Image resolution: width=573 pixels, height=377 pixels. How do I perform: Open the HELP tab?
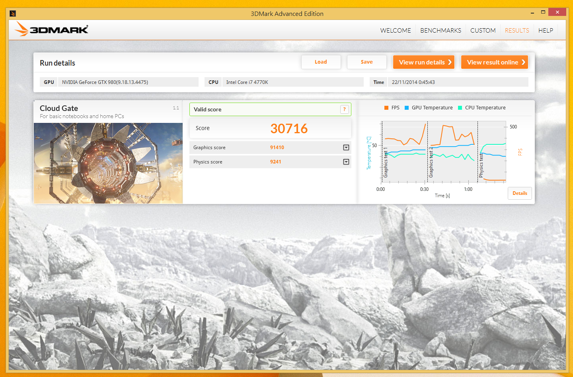[546, 30]
